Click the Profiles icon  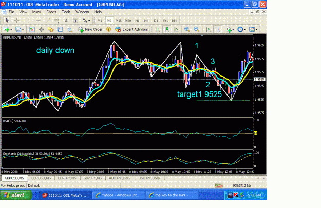[18, 29]
